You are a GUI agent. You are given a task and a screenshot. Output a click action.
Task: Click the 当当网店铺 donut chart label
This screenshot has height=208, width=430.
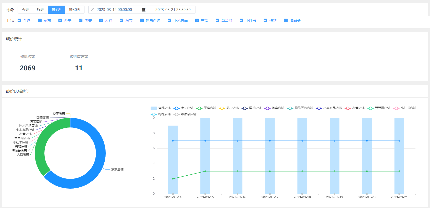point(22,138)
